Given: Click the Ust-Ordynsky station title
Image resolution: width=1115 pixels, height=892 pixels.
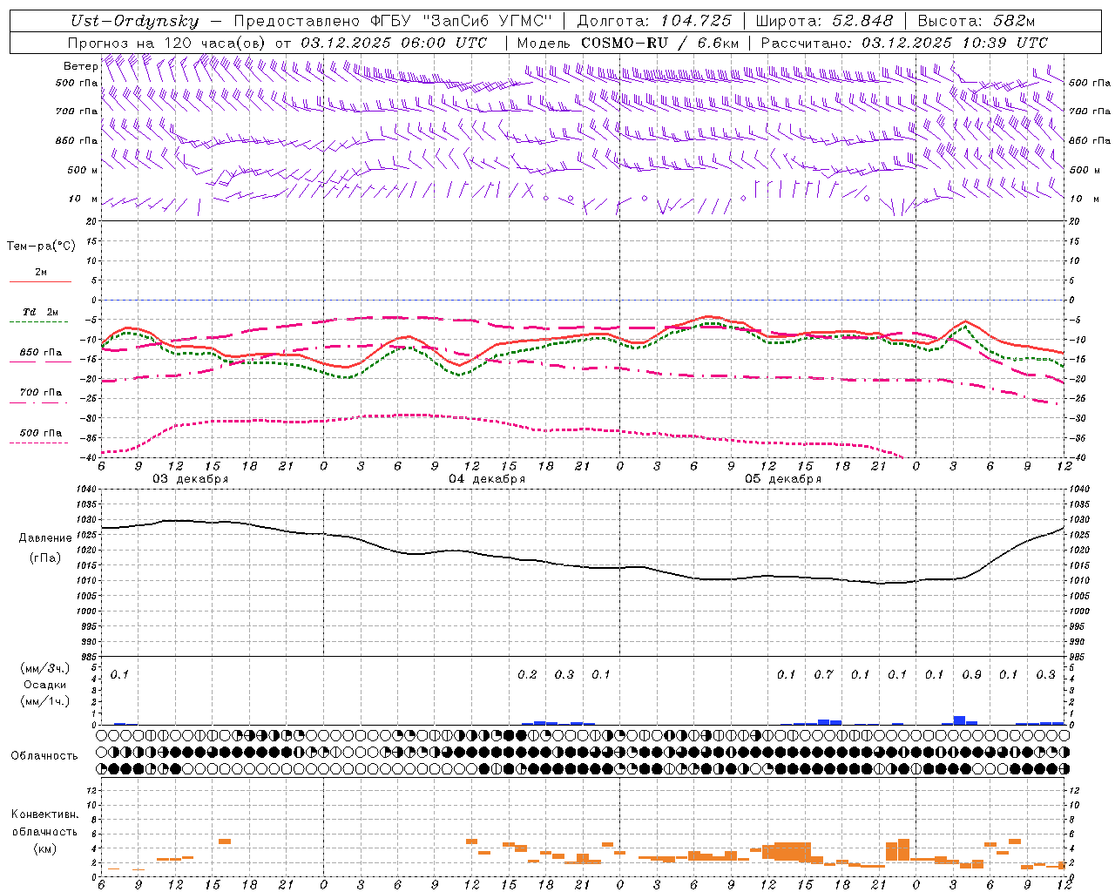Looking at the screenshot, I should click(134, 22).
